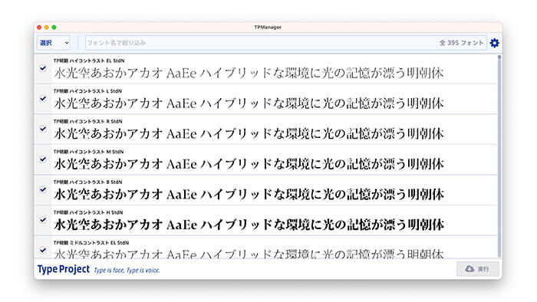Toggle checkbox for ハイコントラスト R StdN
This screenshot has width=537, height=302.
[43, 129]
